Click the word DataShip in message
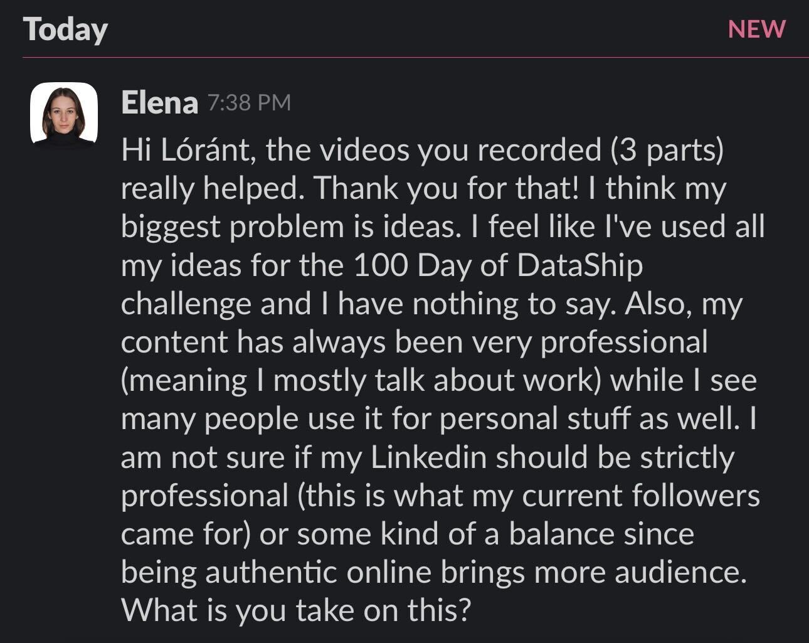Viewport: 809px width, 643px height. [x=580, y=265]
